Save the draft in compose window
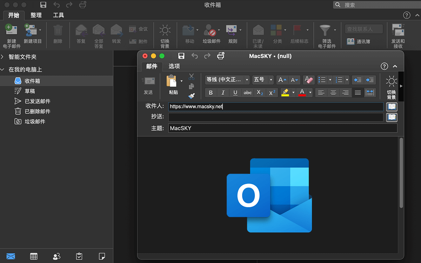The image size is (421, 263). (x=181, y=56)
